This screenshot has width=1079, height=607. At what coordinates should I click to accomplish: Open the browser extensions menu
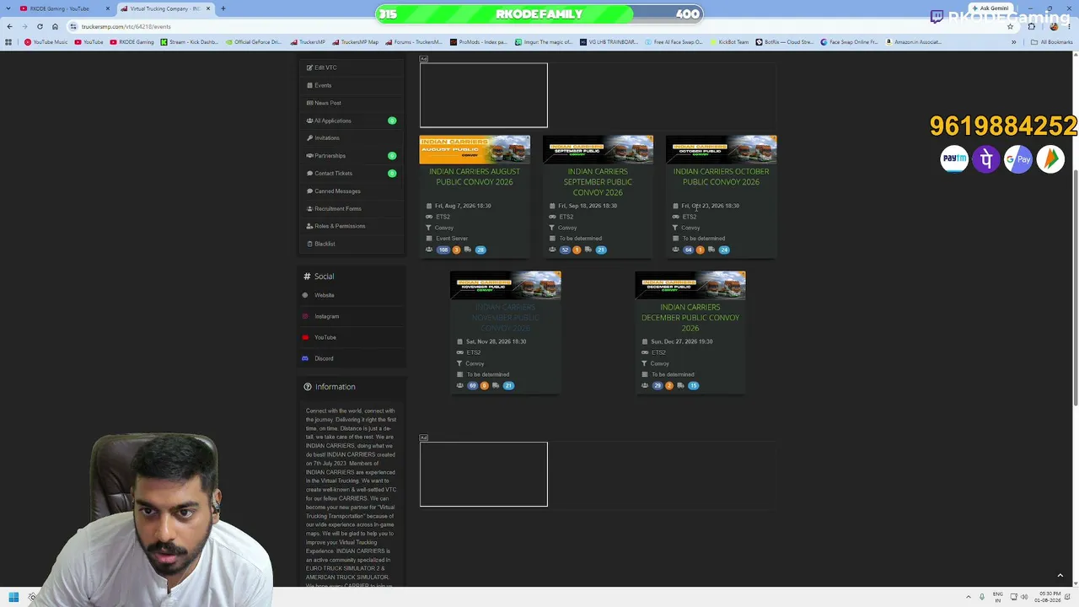[1032, 26]
